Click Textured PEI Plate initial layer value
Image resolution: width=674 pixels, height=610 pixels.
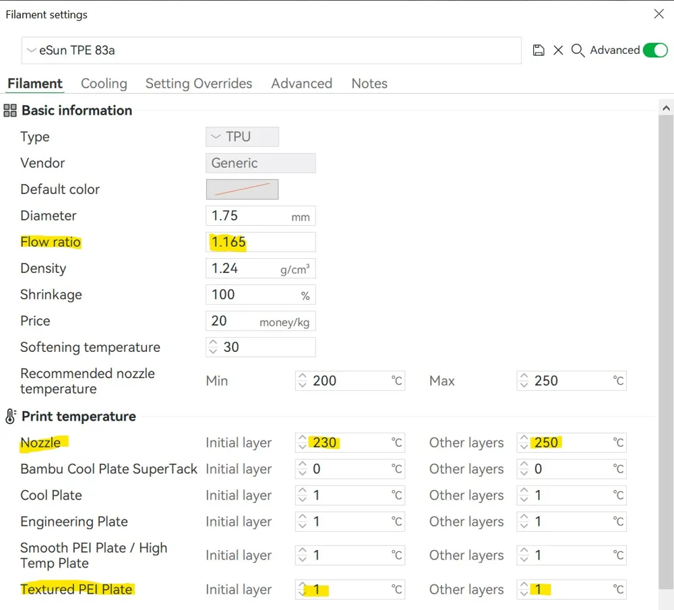pyautogui.click(x=316, y=589)
